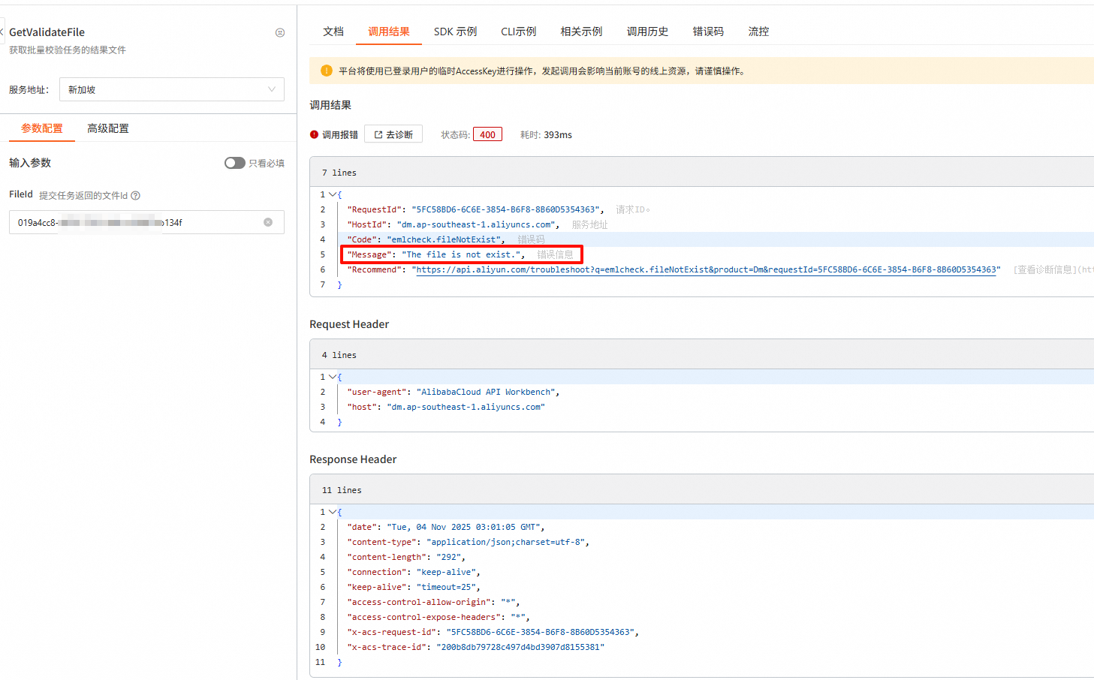Toggle the 只看必填 switch
The image size is (1094, 680).
click(234, 163)
